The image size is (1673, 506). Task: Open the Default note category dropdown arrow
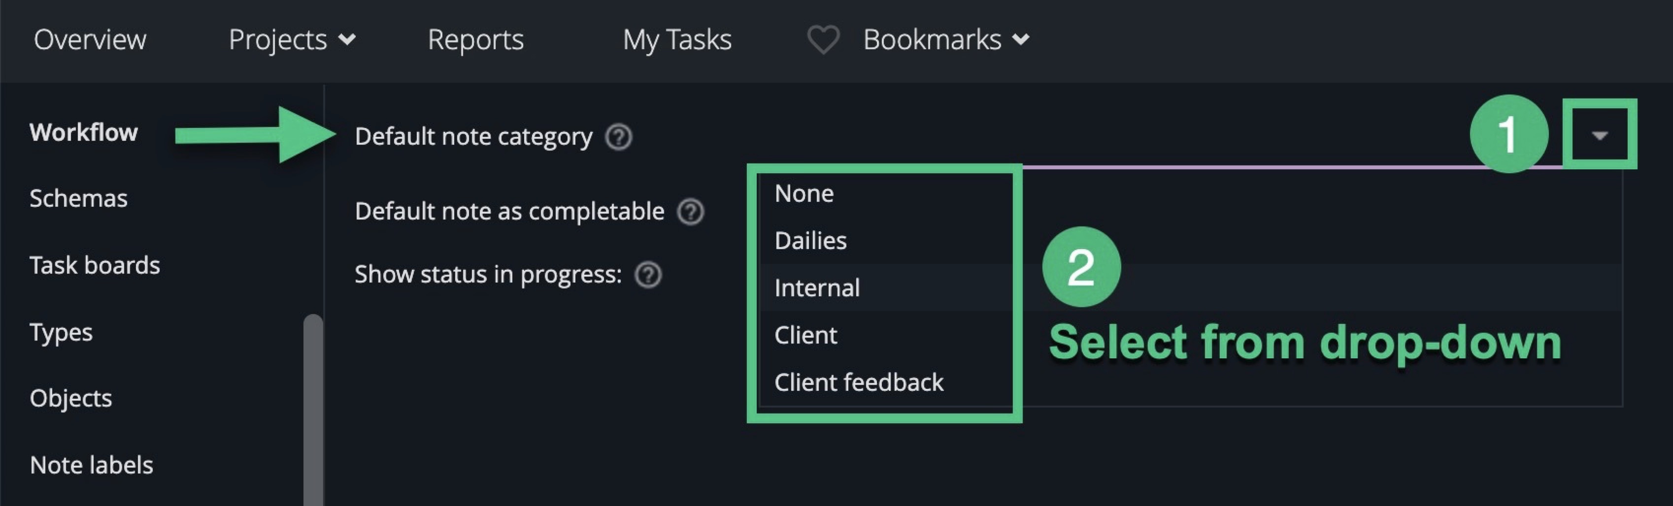click(x=1600, y=135)
